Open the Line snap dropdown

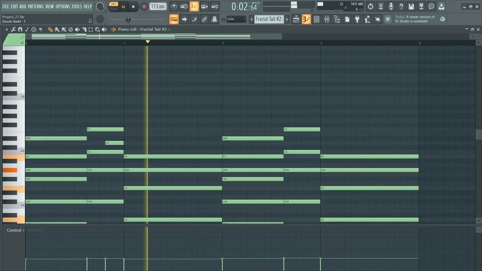[x=236, y=19]
